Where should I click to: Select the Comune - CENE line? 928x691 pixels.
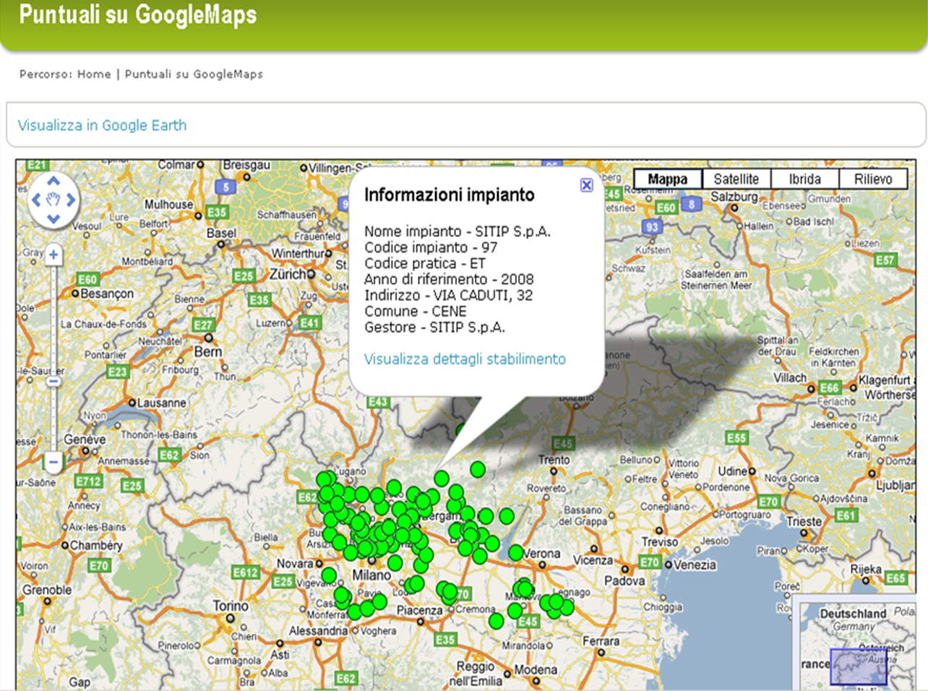[416, 312]
